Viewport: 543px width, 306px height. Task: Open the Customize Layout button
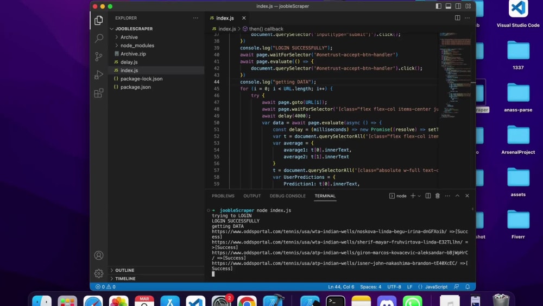tap(468, 6)
